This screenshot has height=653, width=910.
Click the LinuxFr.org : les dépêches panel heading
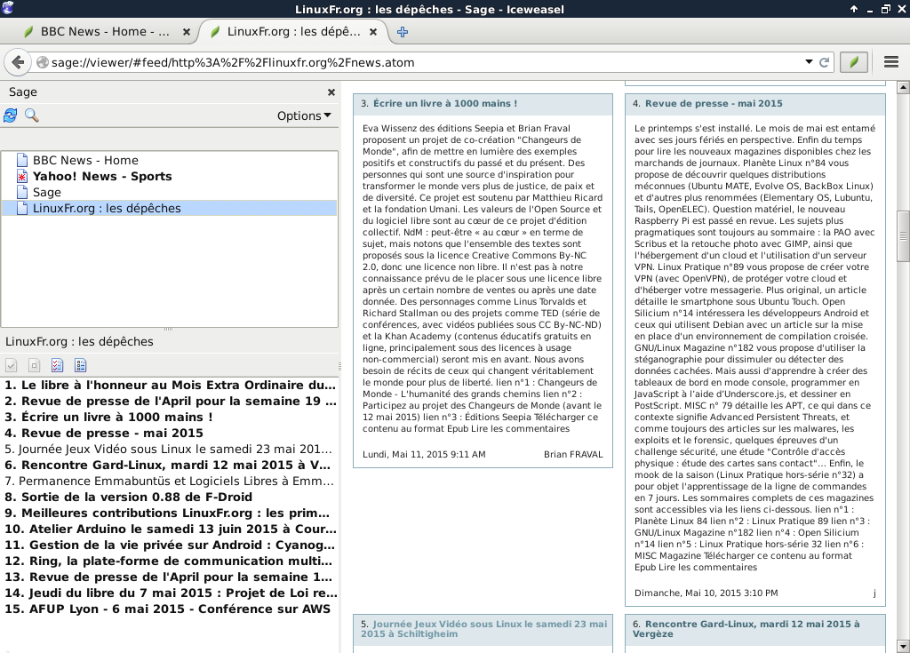coord(79,341)
